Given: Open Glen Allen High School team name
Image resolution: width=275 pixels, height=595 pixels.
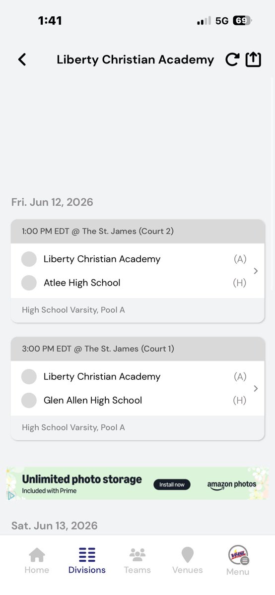Looking at the screenshot, I should pyautogui.click(x=93, y=400).
